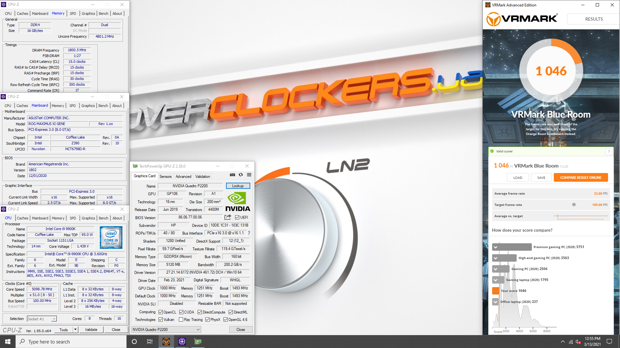Toggle the PhysX checkbox
This screenshot has height=348, width=620.
[x=208, y=320]
